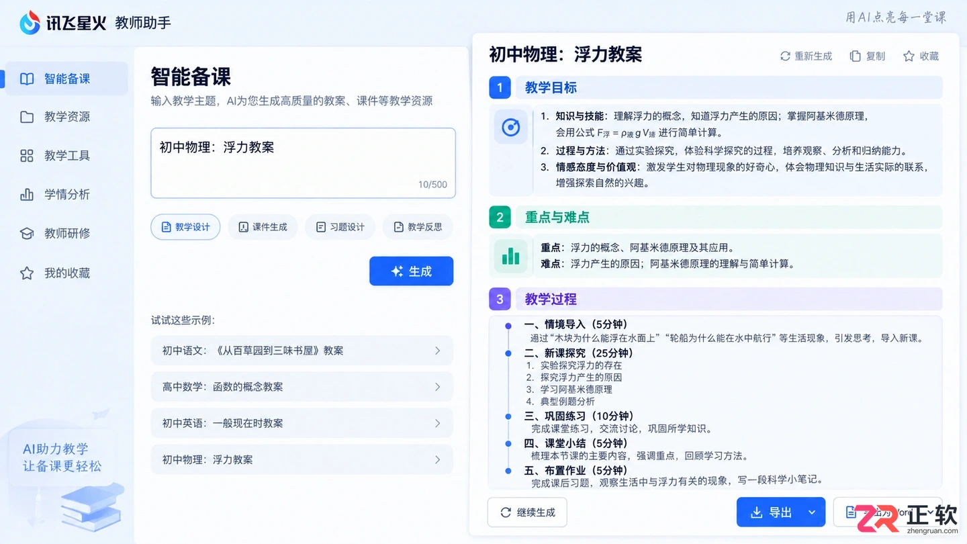Open 教学资源 folder icon in sidebar
The height and width of the screenshot is (544, 967).
pos(27,117)
